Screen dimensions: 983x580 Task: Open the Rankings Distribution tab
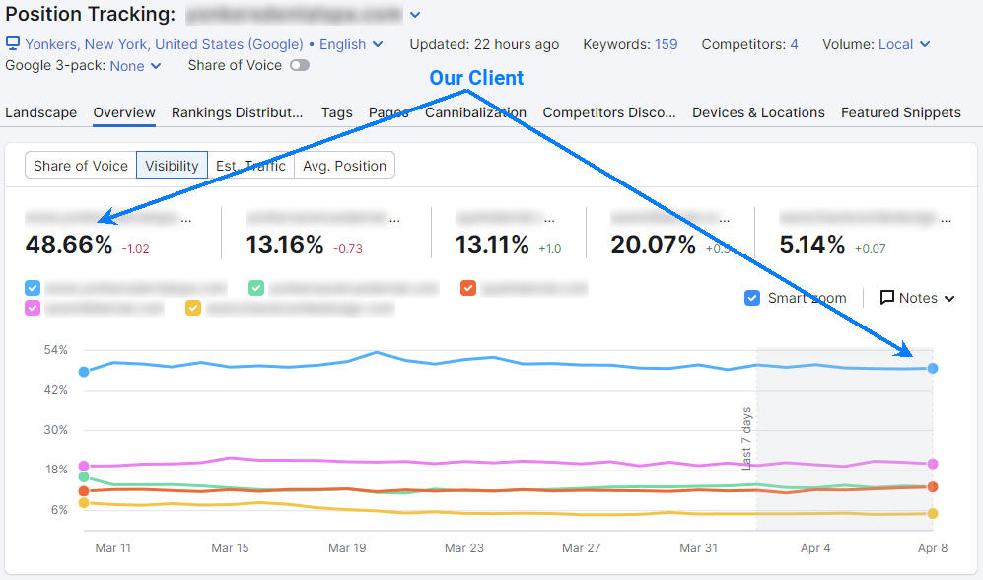pos(238,112)
